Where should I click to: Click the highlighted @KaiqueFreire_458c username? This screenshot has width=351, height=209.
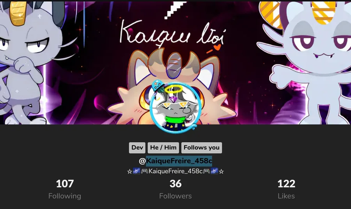pyautogui.click(x=175, y=161)
